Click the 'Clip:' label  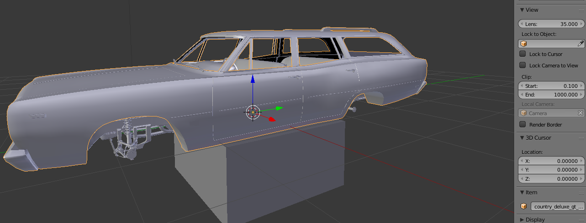click(x=527, y=77)
